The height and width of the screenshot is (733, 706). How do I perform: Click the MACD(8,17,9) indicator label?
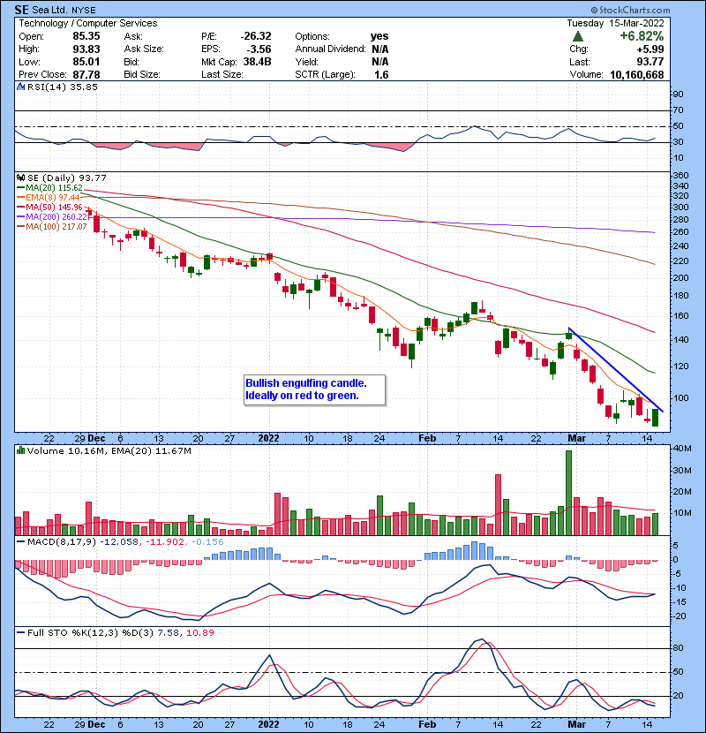[61, 542]
